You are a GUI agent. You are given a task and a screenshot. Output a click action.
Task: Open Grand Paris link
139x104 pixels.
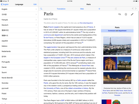(86, 66)
